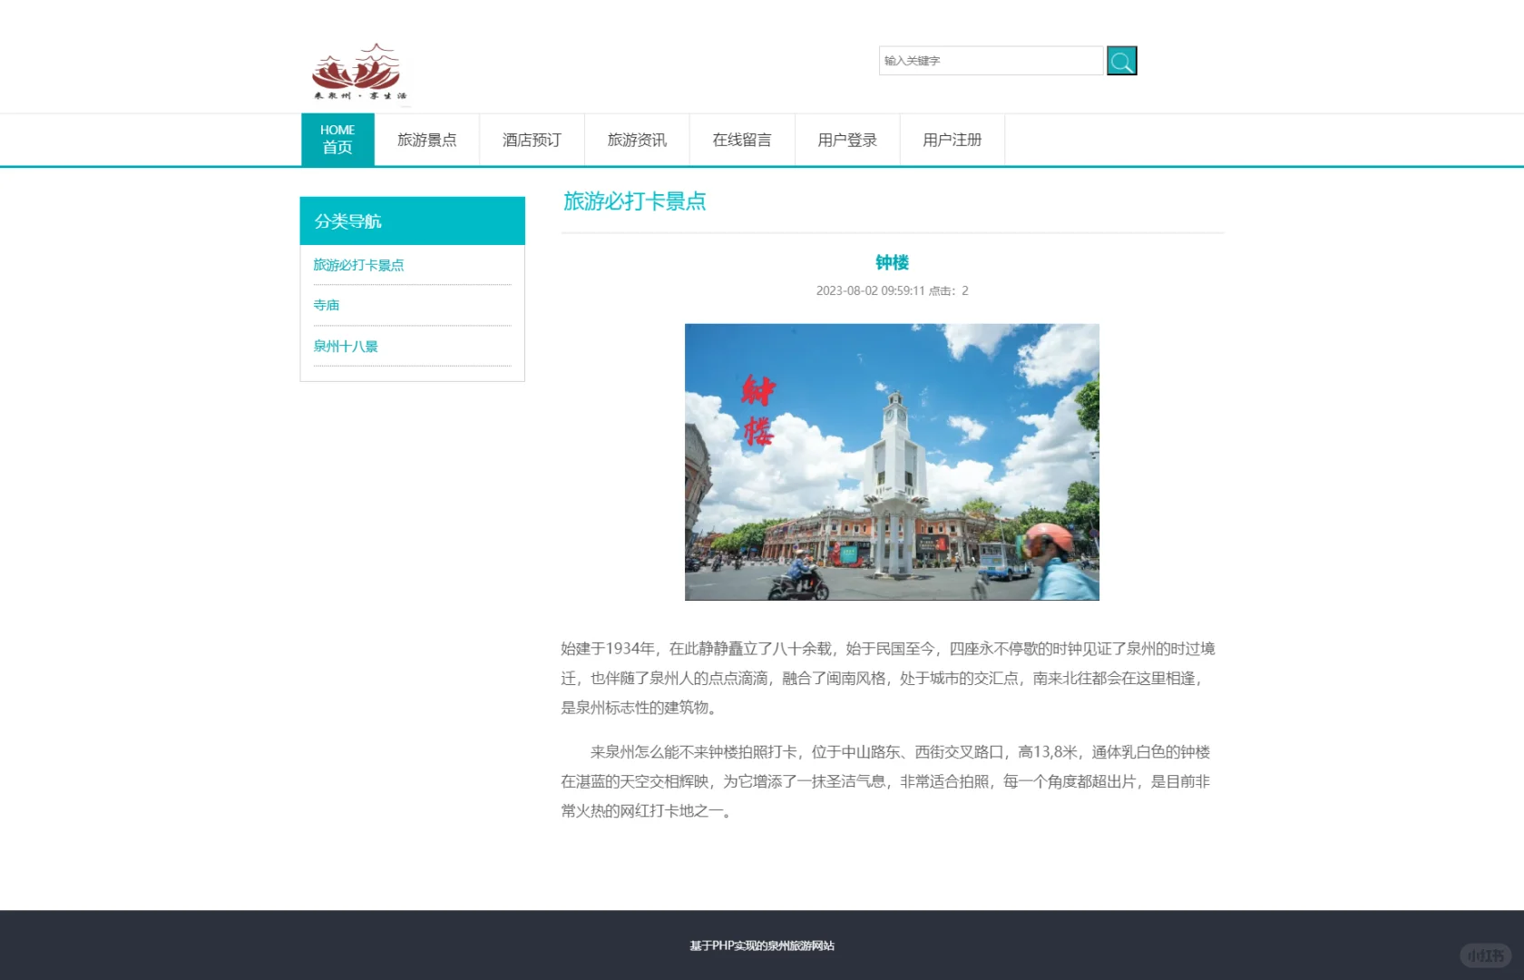Click the 点击 view counter
The width and height of the screenshot is (1524, 980).
click(x=946, y=290)
